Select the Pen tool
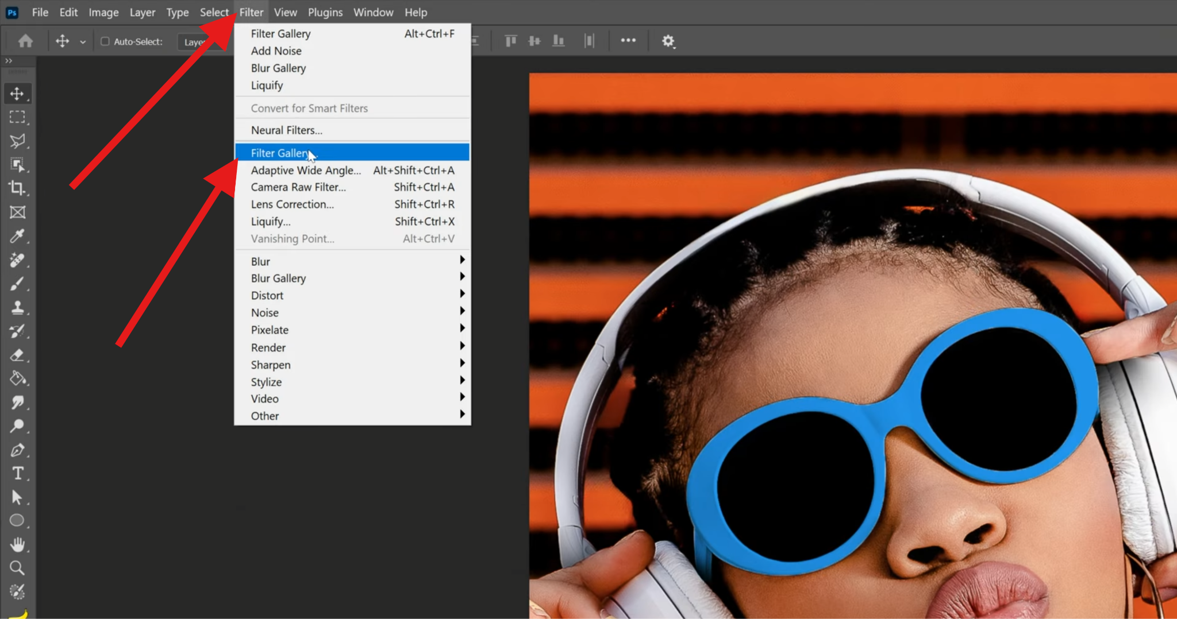This screenshot has height=619, width=1177. 17,450
